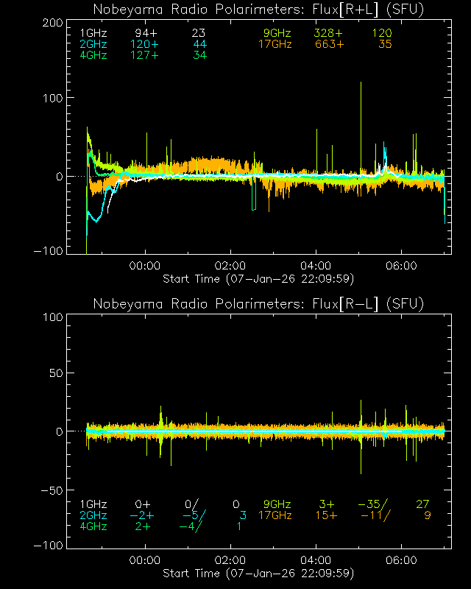
Task: Click the 00:00 tick label under bottom plot
Action: point(144,560)
